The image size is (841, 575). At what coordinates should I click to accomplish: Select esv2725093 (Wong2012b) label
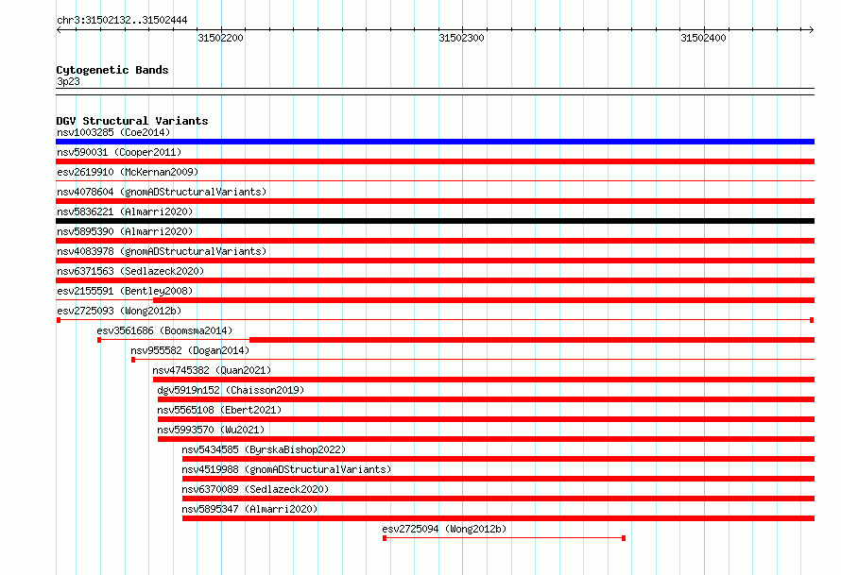(119, 311)
